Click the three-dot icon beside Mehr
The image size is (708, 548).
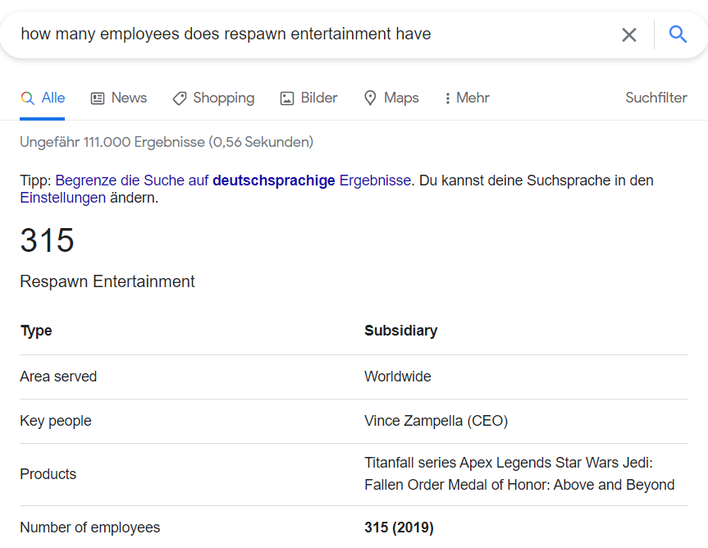point(447,98)
